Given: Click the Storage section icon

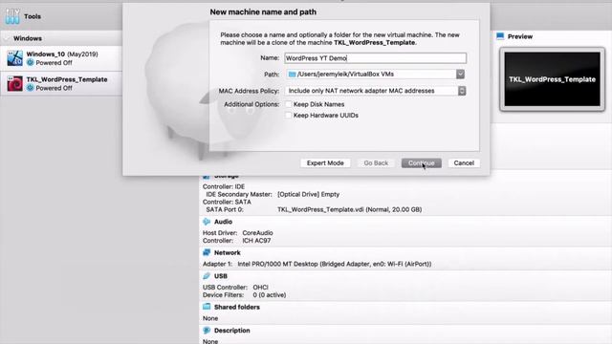Looking at the screenshot, I should click(207, 176).
